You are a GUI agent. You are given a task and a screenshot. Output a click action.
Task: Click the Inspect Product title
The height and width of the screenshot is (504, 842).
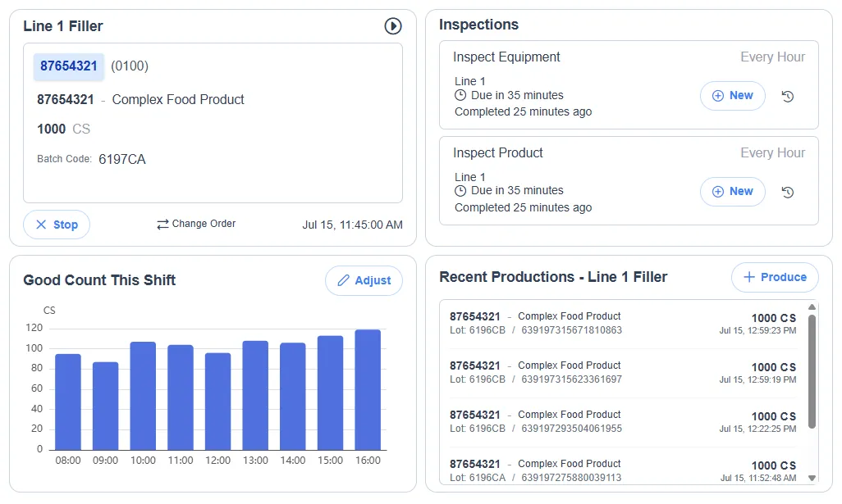pyautogui.click(x=498, y=152)
